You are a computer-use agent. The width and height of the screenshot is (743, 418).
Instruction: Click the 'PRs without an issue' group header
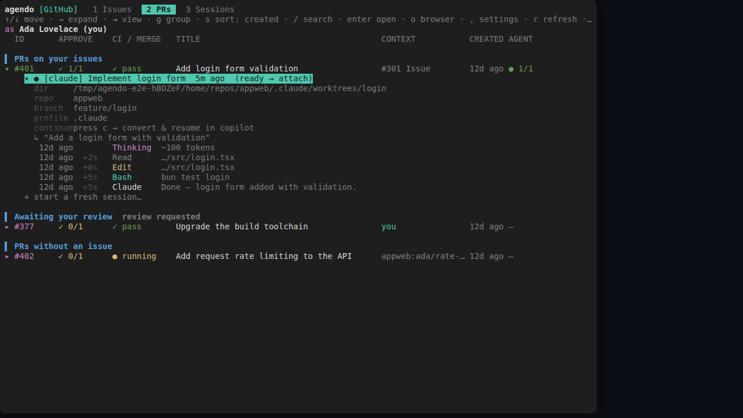tap(63, 246)
